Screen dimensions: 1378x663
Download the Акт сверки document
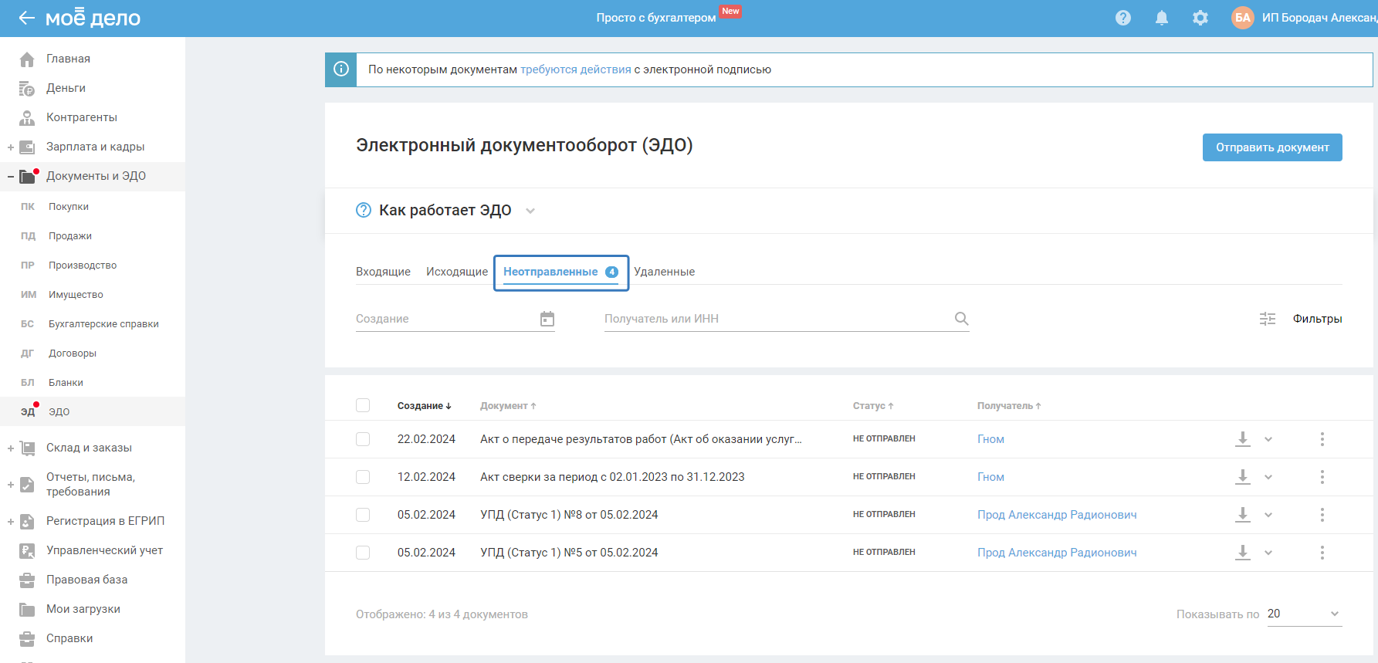pos(1242,477)
